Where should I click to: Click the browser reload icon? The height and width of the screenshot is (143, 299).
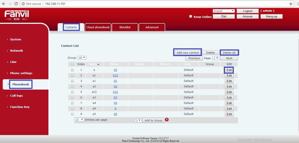tap(16, 4)
